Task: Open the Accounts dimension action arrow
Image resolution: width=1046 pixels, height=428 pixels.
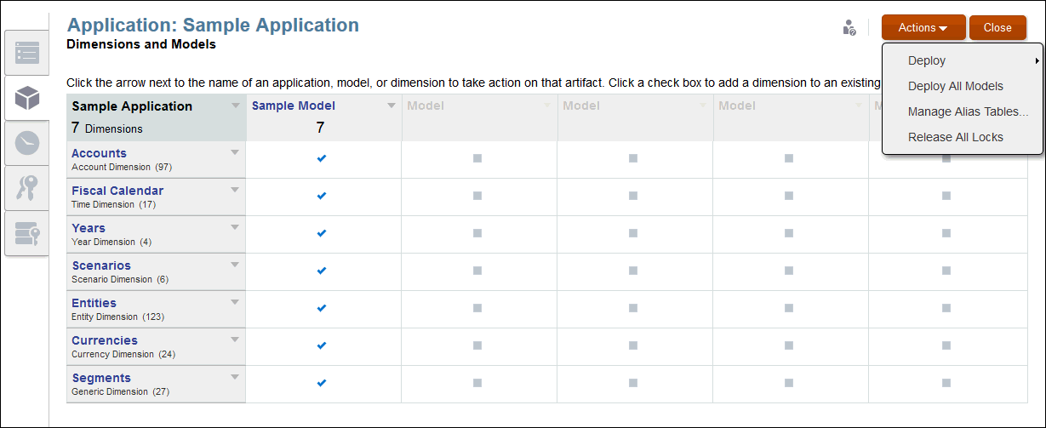Action: pos(236,152)
